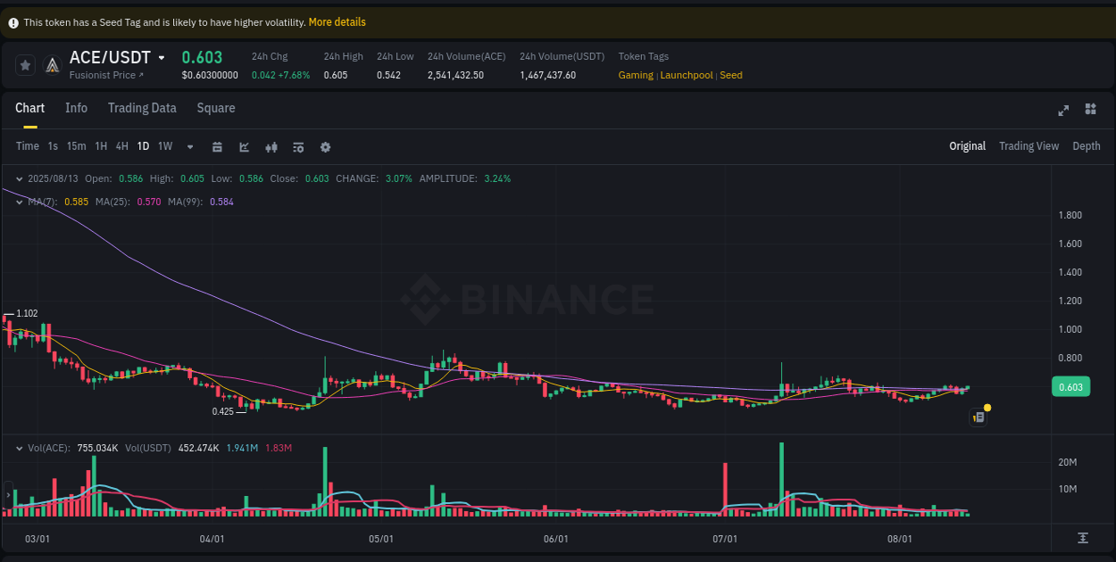
Task: Open the More details link
Action: click(337, 21)
